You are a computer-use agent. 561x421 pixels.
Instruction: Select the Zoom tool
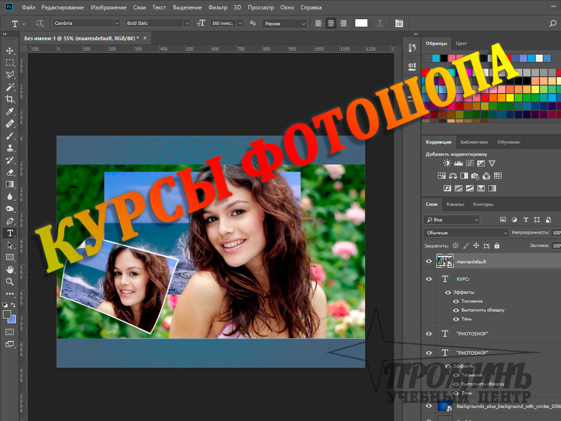coord(10,282)
